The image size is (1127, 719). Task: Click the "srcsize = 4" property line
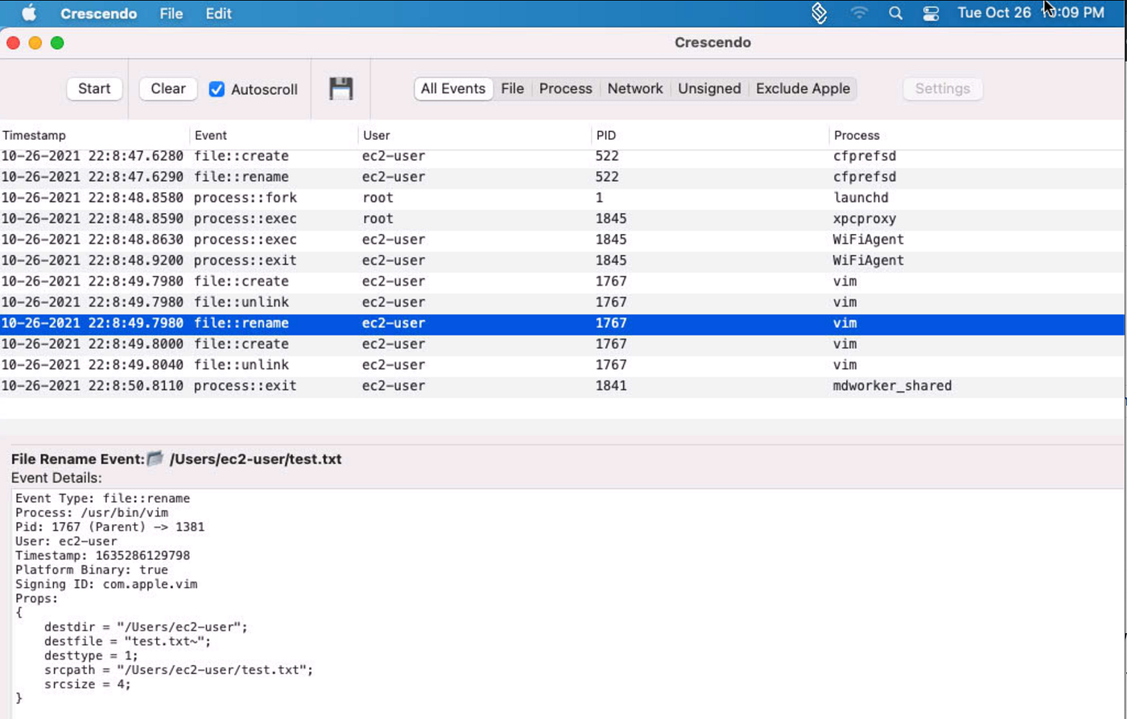tap(88, 684)
